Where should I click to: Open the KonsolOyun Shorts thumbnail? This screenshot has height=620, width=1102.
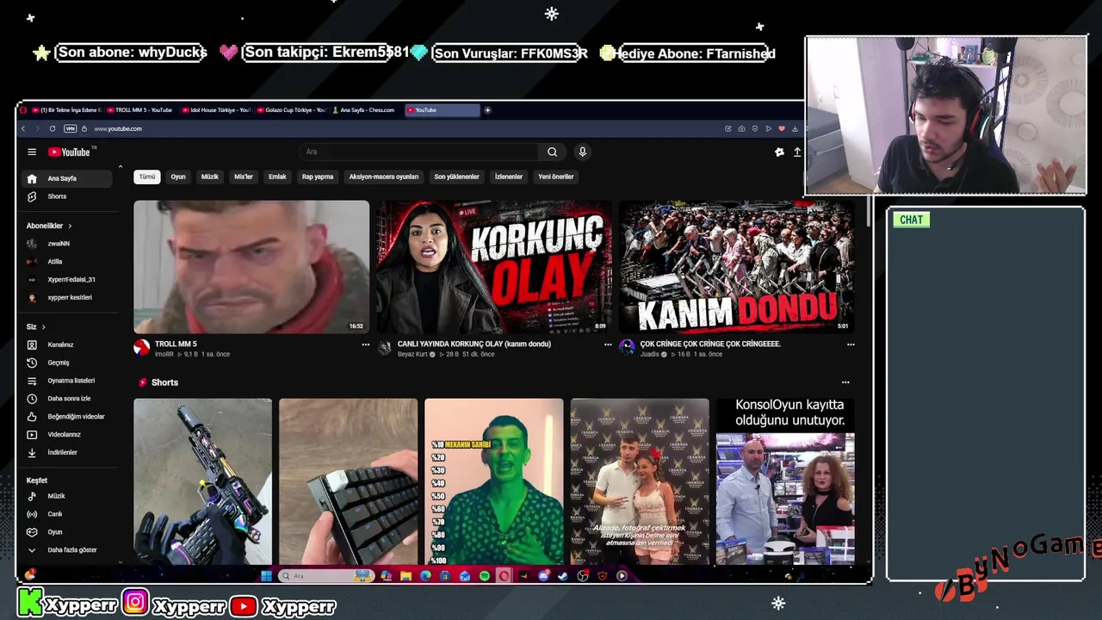click(785, 481)
